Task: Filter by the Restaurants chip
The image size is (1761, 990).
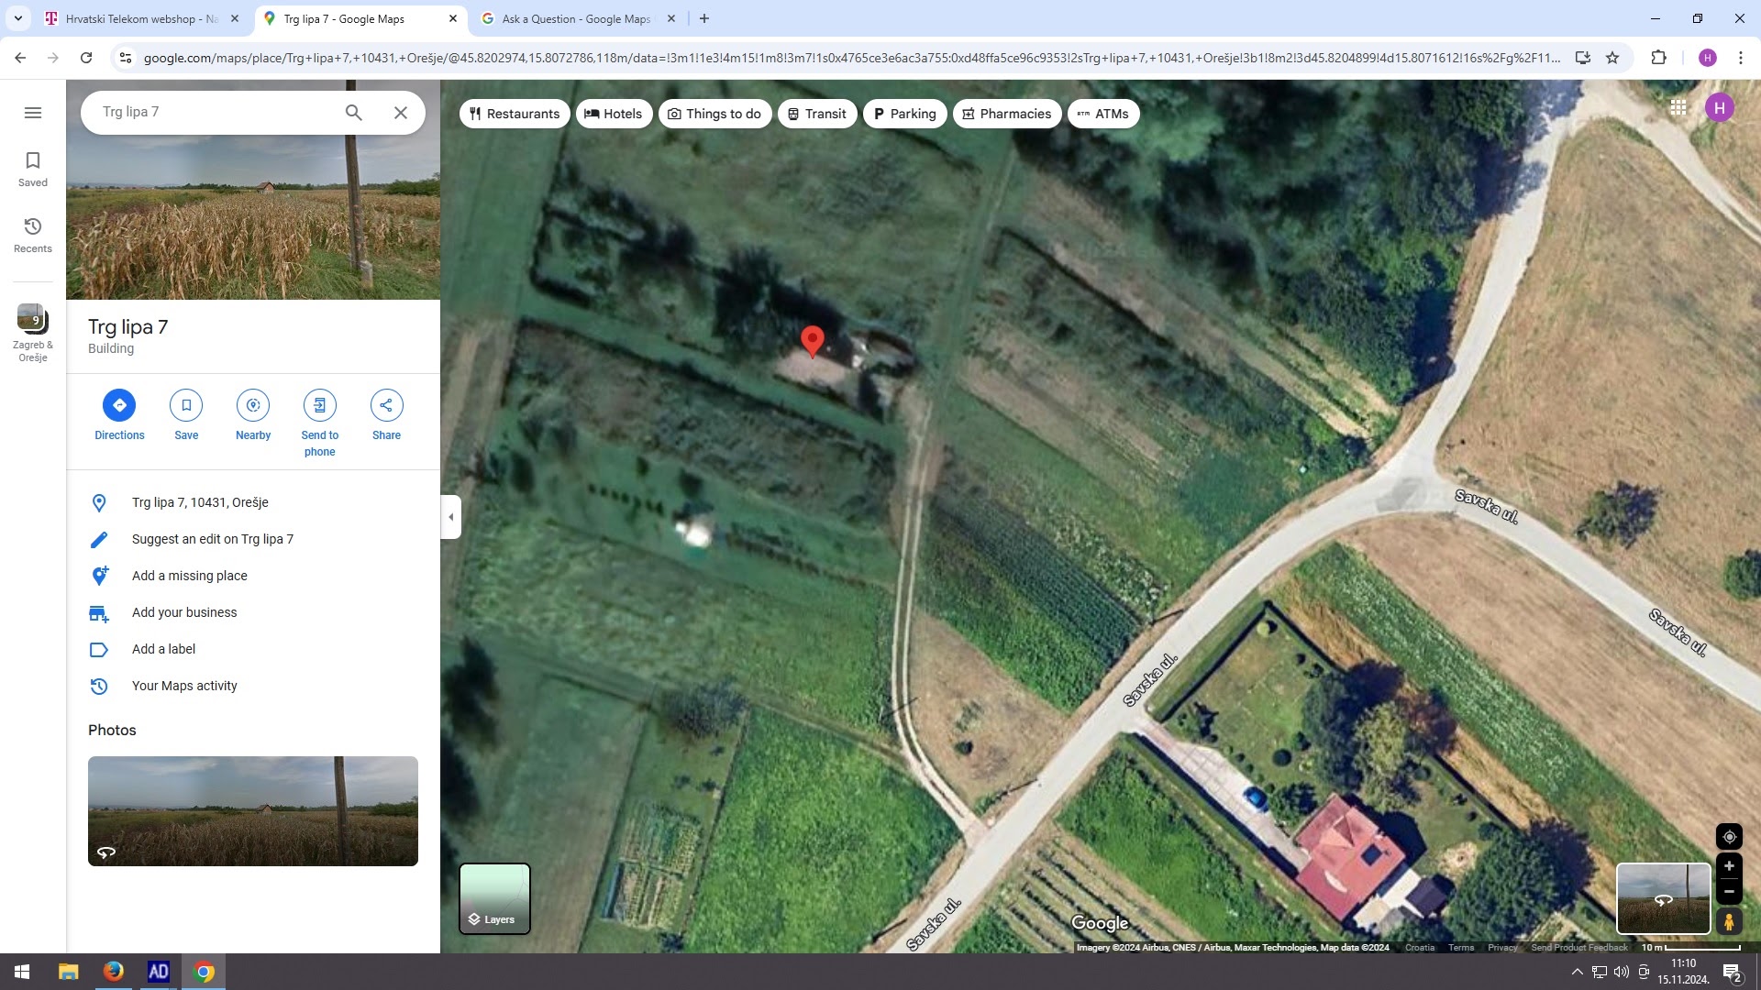Action: [515, 114]
